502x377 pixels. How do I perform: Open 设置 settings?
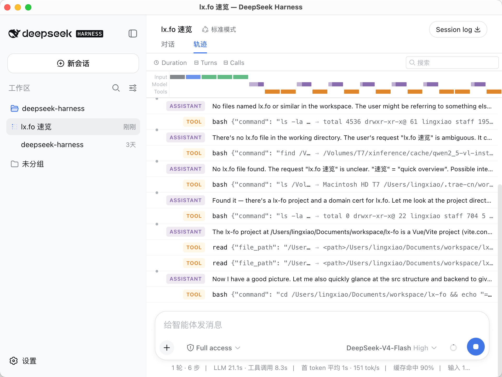click(23, 361)
